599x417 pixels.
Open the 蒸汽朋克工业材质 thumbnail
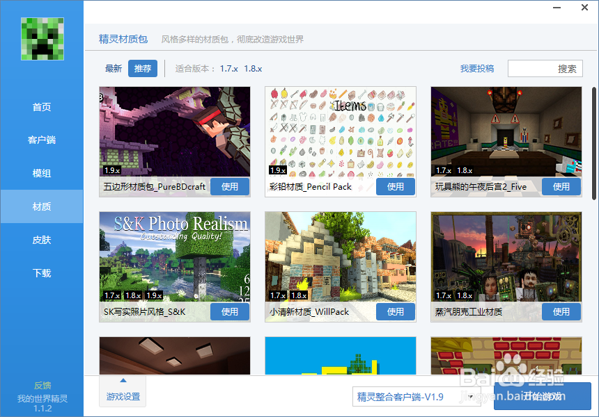click(x=506, y=256)
